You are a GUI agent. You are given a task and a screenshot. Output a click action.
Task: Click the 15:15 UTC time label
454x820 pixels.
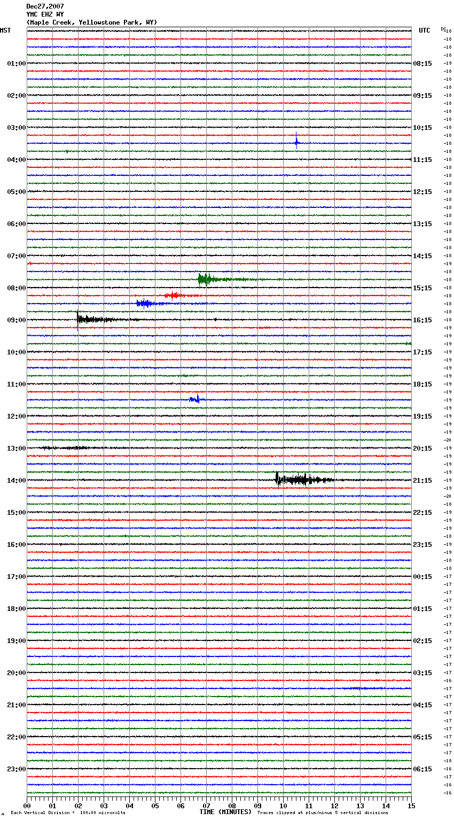point(422,288)
